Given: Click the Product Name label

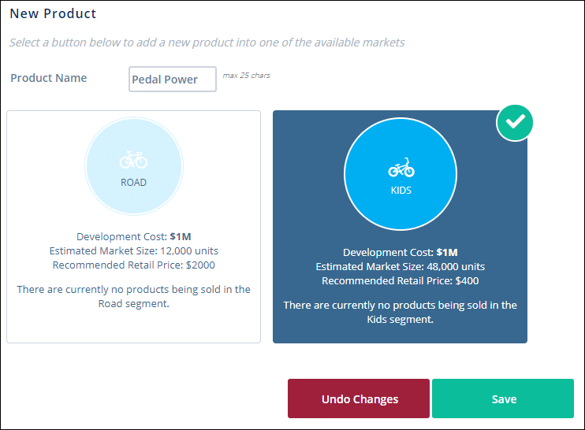Looking at the screenshot, I should point(49,78).
